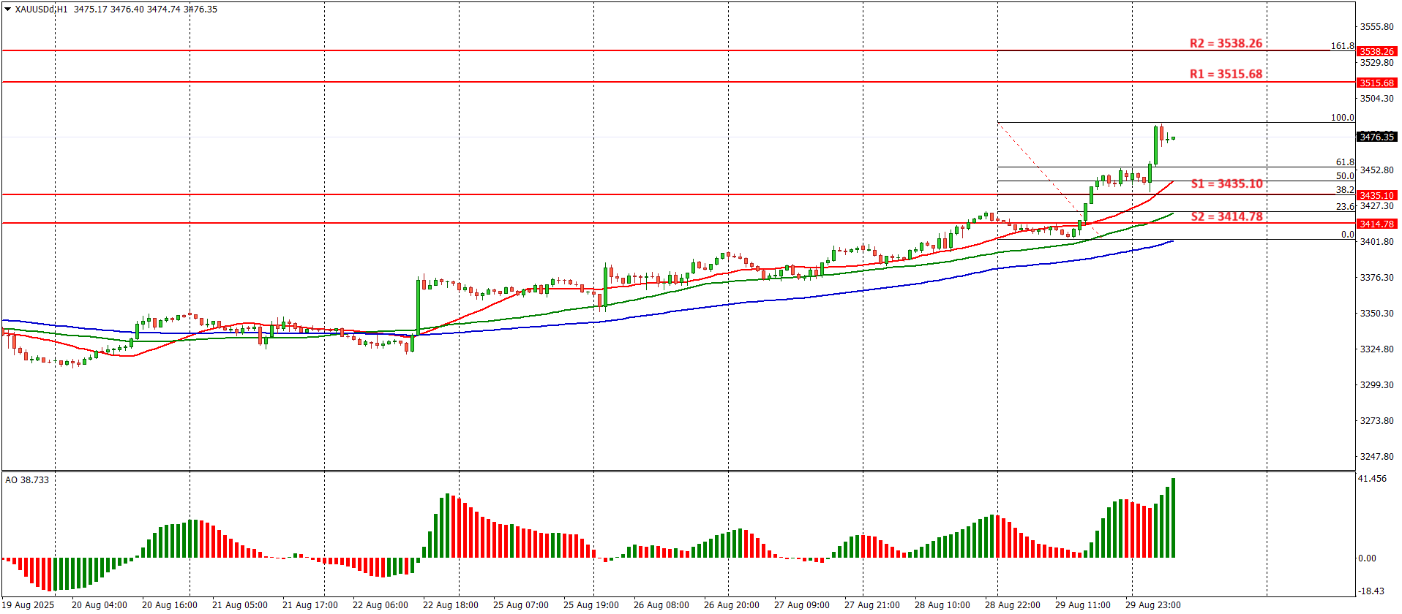The width and height of the screenshot is (1402, 614).
Task: Click the red 3414.78 price tag on axis
Action: pyautogui.click(x=1376, y=224)
